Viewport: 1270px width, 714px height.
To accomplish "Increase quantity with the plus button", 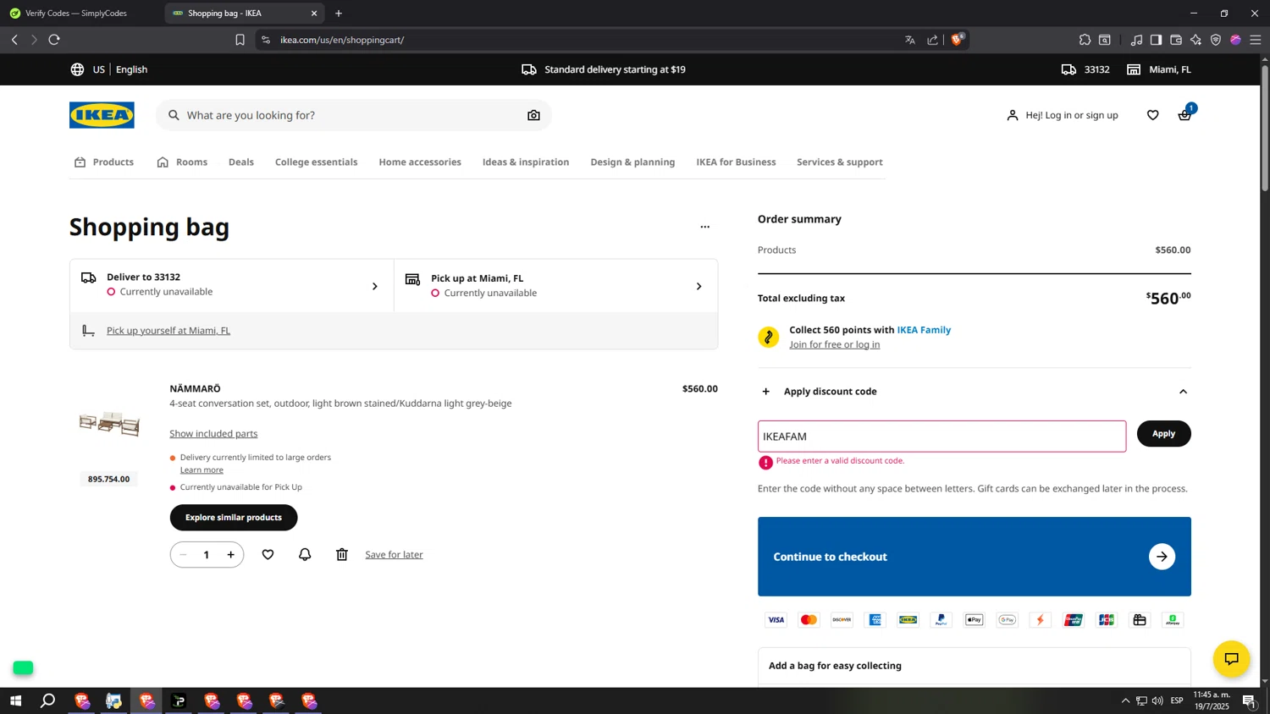I will tap(230, 555).
